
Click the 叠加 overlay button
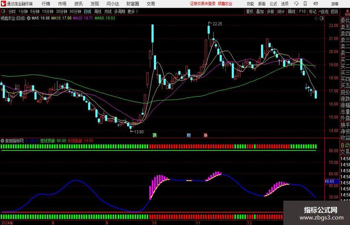click(260, 11)
